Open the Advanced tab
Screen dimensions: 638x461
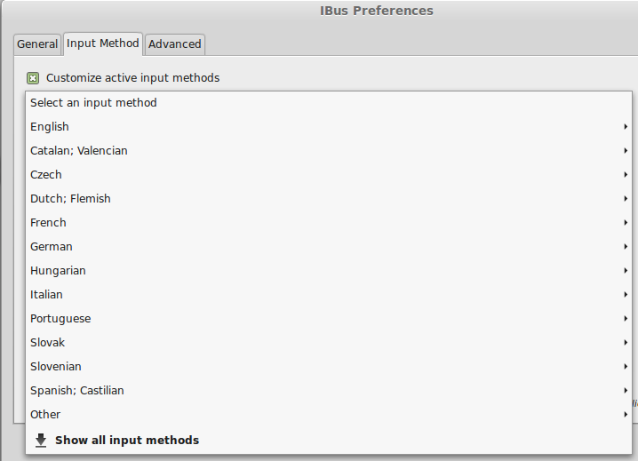click(174, 44)
